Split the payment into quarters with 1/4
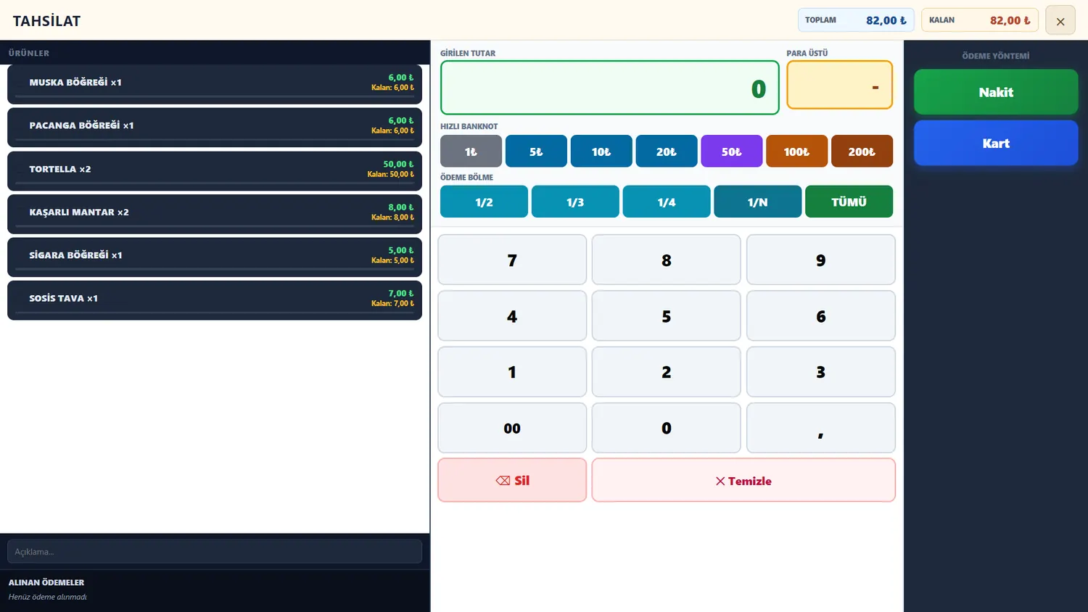This screenshot has height=612, width=1088. 667,202
